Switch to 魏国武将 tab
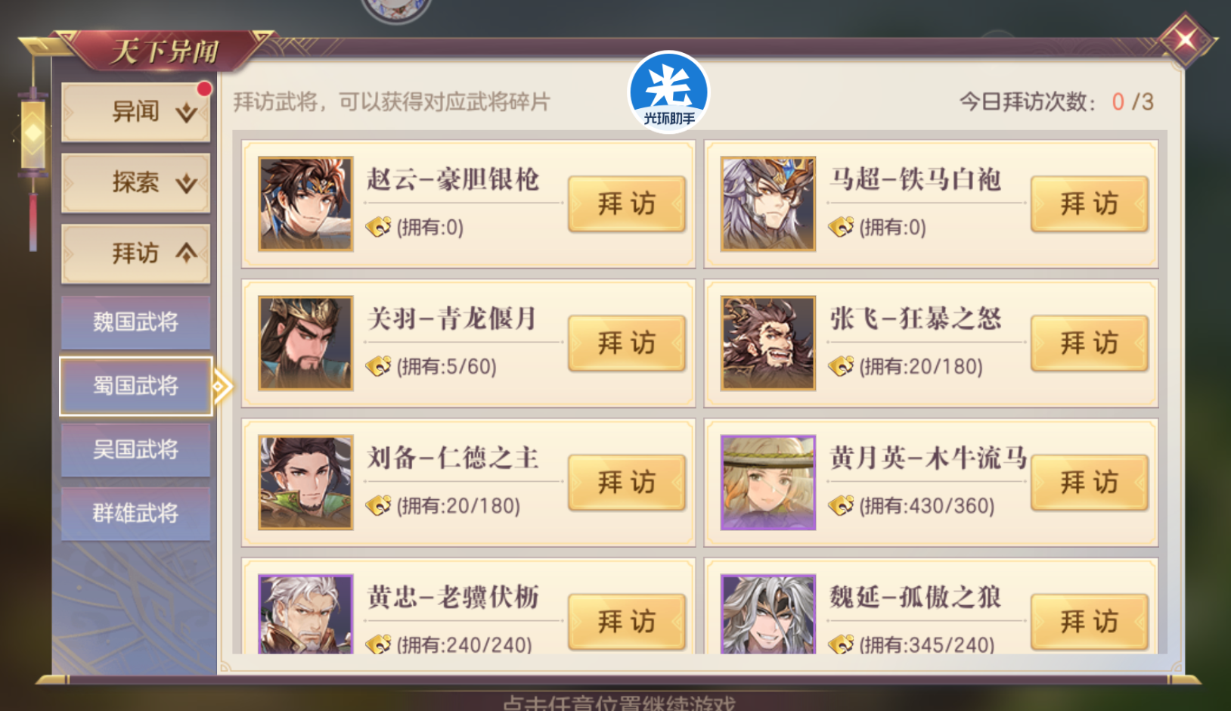 tap(135, 322)
